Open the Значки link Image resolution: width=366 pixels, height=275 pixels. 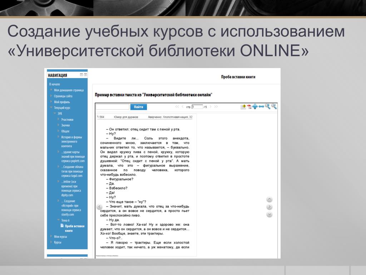[65, 125]
